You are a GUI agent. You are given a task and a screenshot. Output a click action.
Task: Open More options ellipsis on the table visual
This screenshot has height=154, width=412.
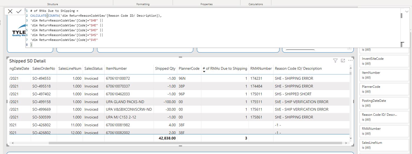click(x=350, y=61)
